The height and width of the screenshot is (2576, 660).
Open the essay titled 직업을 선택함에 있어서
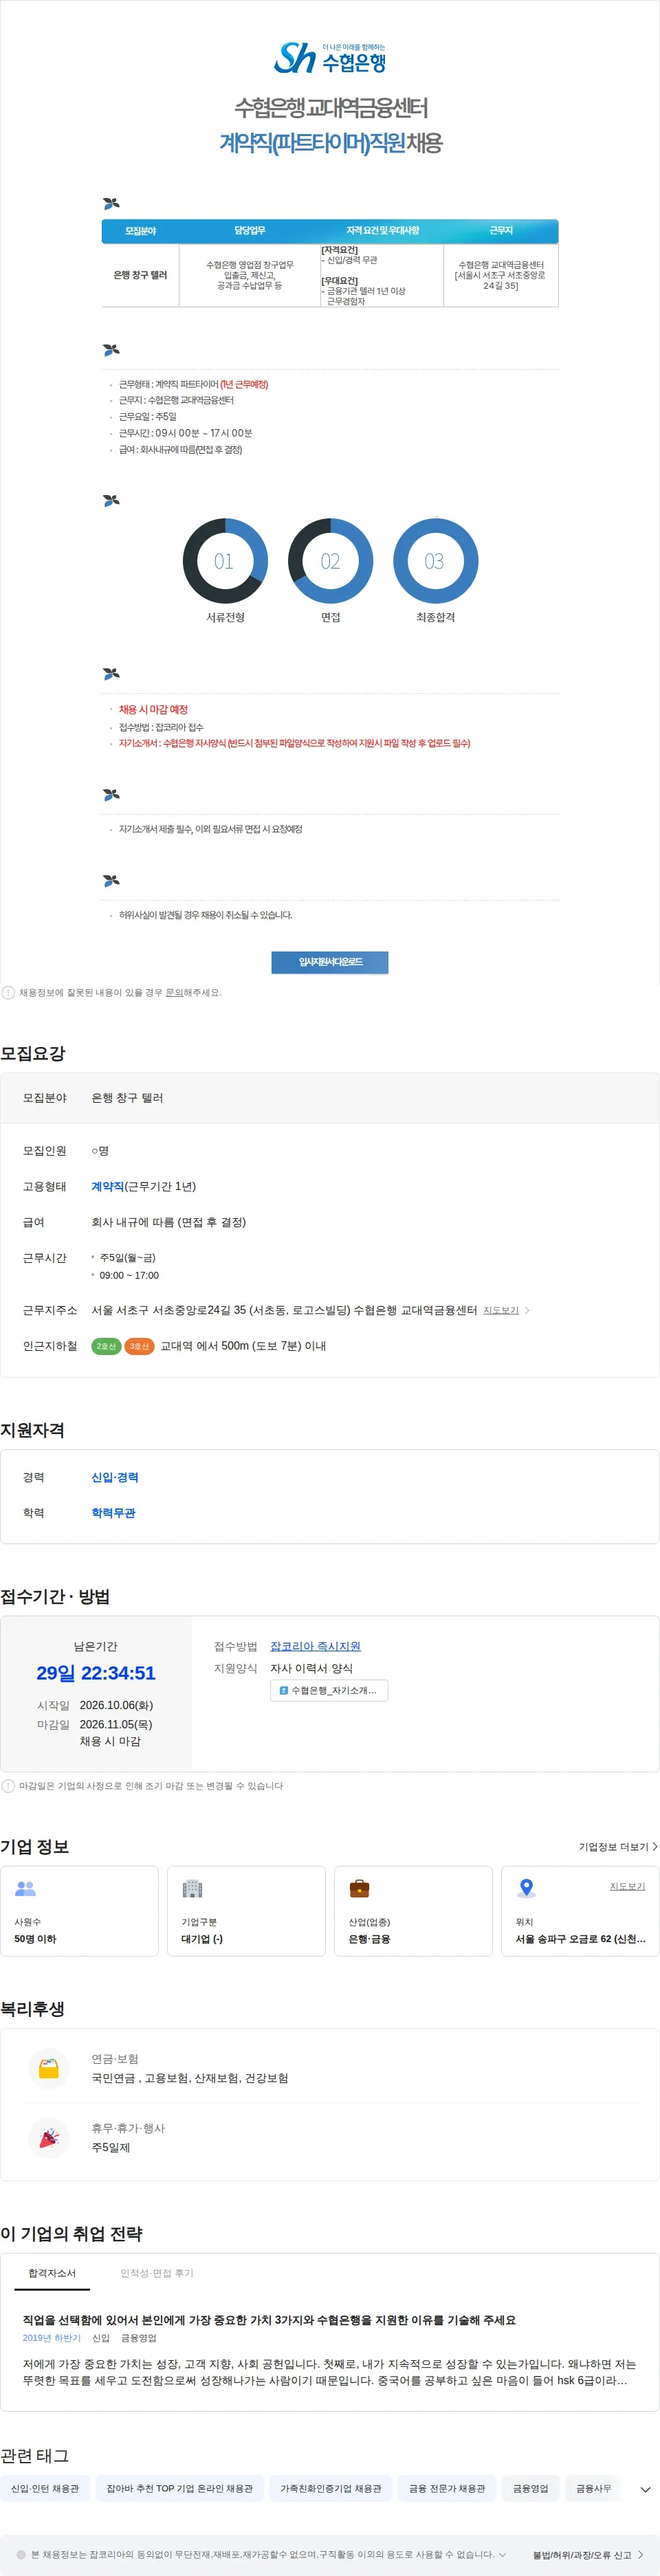269,2320
